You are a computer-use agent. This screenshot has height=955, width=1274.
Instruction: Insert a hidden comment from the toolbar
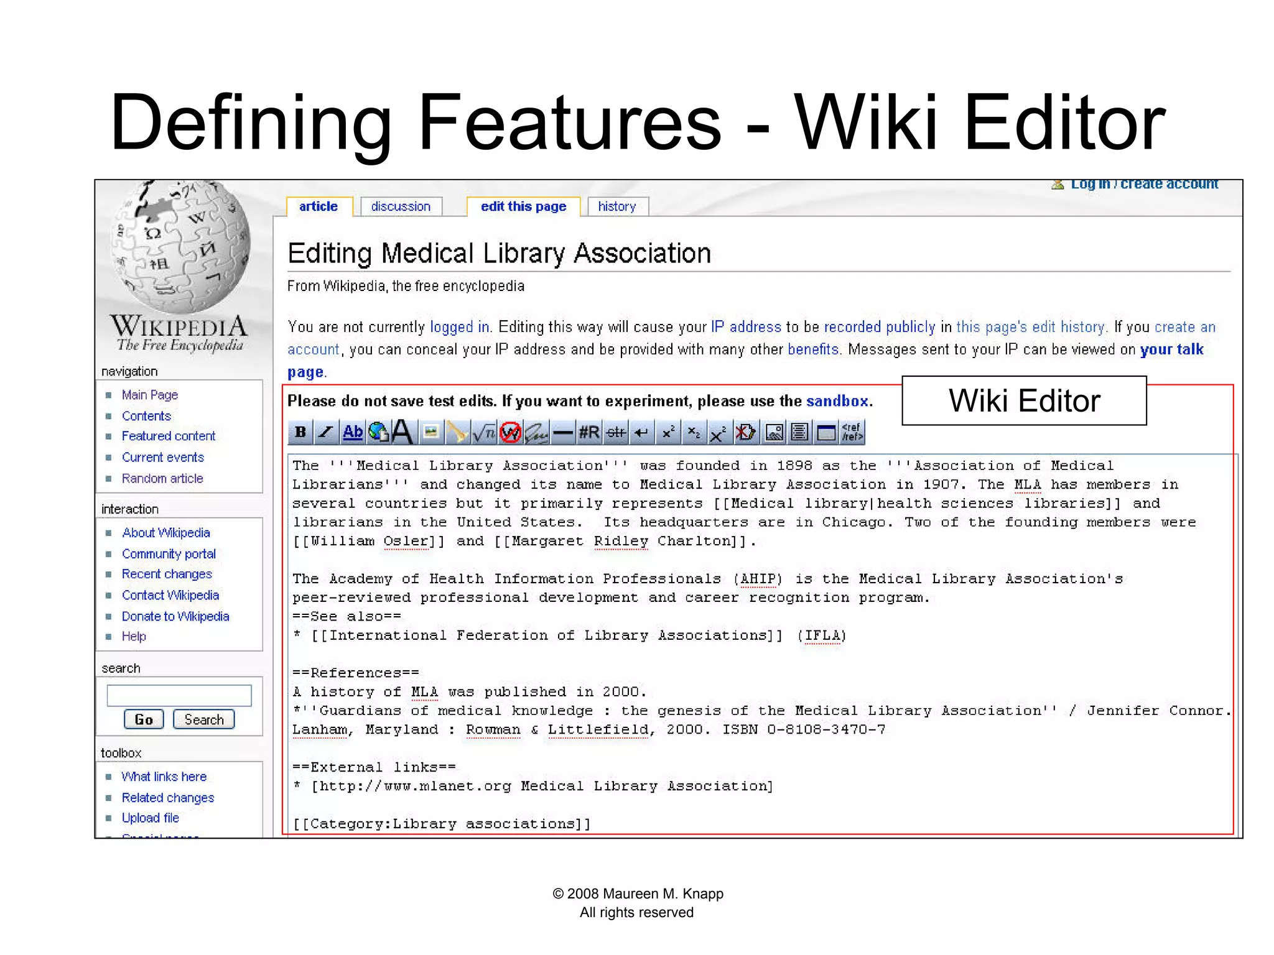[746, 432]
